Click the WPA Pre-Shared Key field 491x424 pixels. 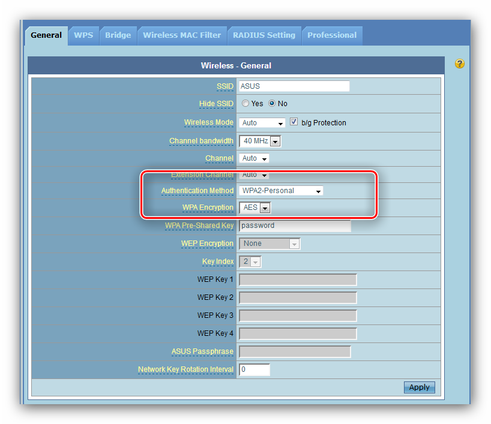tap(295, 226)
